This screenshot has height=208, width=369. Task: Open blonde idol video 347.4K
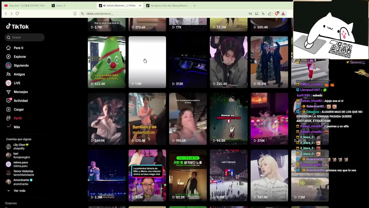click(x=269, y=175)
